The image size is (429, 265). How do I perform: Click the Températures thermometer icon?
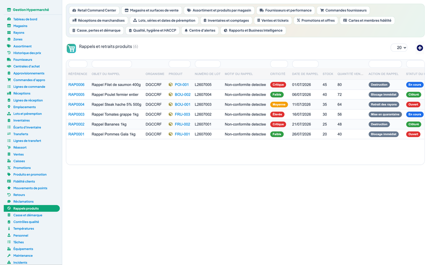[x=9, y=229]
